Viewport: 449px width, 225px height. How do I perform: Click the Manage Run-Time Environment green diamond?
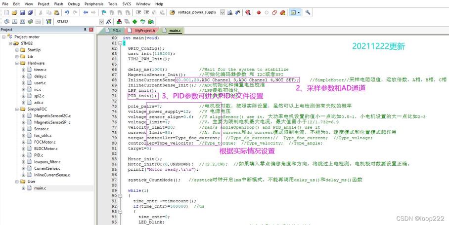135,22
